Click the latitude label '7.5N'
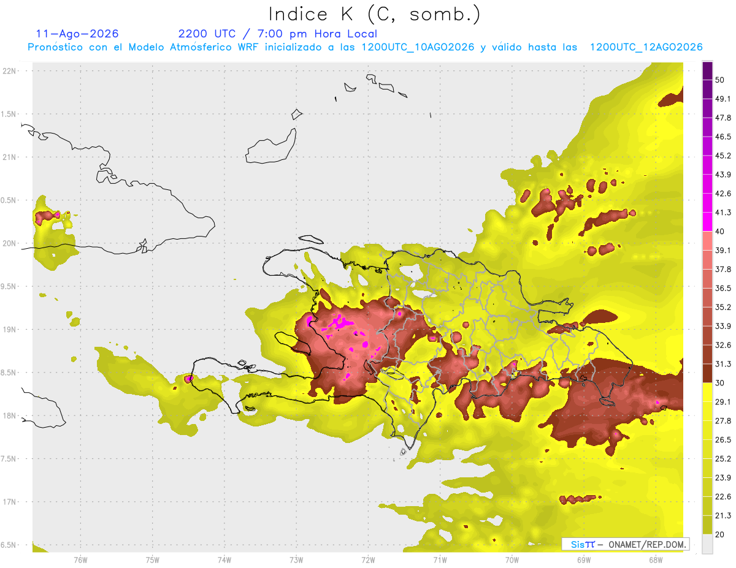 point(9,458)
